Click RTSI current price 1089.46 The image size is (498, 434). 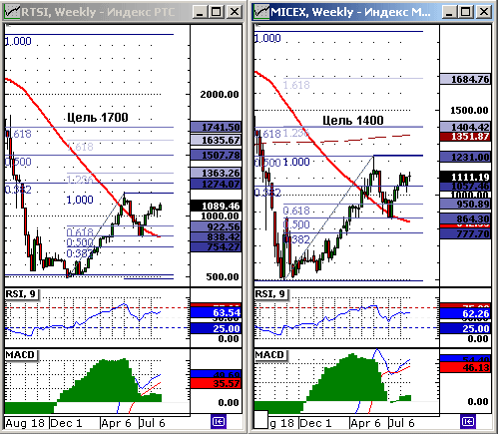pyautogui.click(x=216, y=207)
